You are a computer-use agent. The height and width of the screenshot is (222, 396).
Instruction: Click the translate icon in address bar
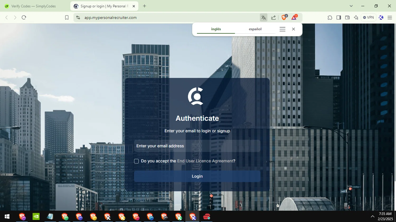[263, 18]
